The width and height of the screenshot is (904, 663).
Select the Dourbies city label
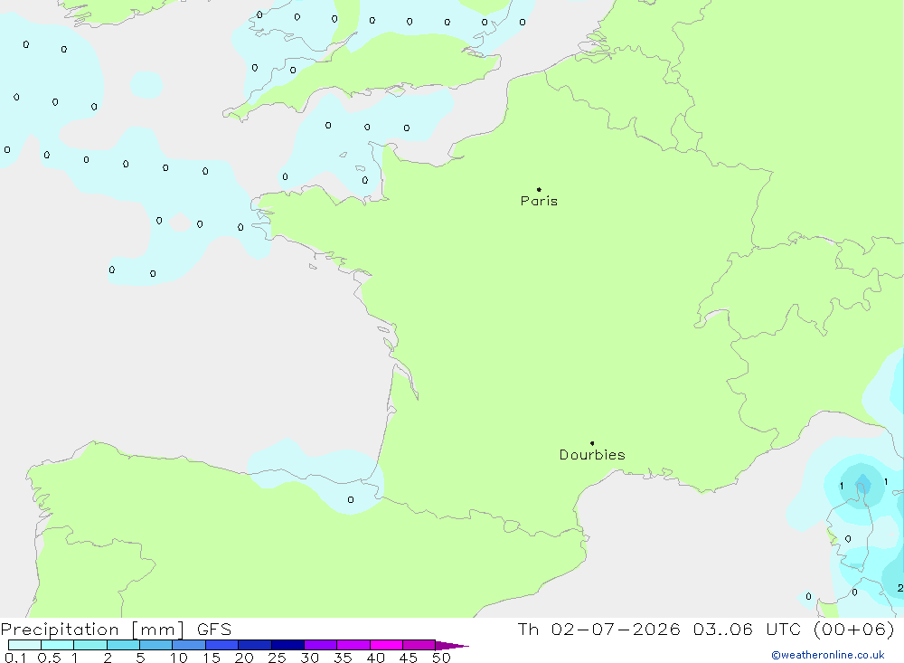point(592,455)
